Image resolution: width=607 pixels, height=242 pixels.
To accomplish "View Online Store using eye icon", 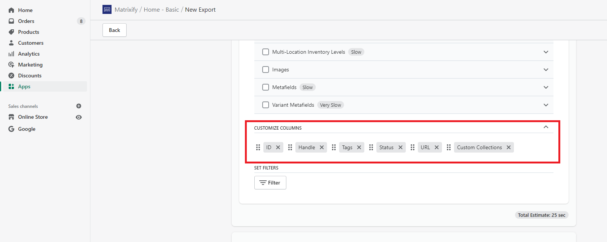I will click(x=79, y=117).
